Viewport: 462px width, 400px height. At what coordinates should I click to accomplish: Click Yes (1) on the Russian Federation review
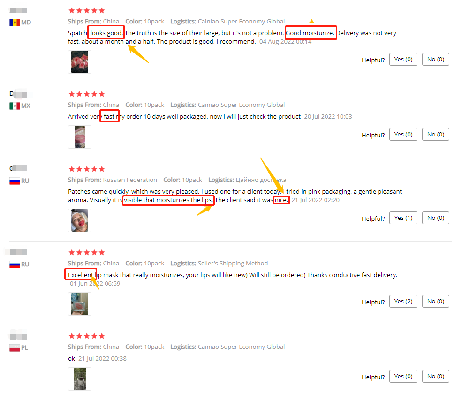(x=403, y=218)
